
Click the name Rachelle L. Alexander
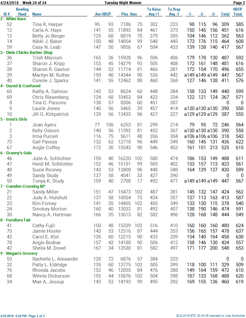click(x=55, y=259)
